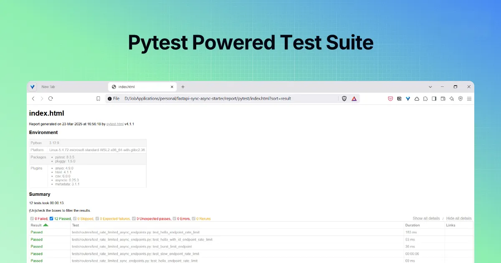Screen dimensions: 501x263
Task: Select the index.html tab
Action: pyautogui.click(x=142, y=87)
